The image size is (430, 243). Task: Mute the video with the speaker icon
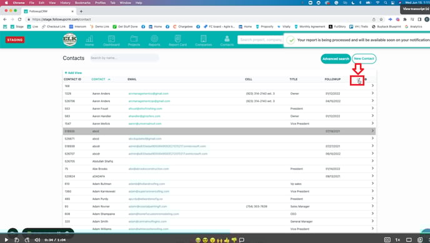pos(37,240)
